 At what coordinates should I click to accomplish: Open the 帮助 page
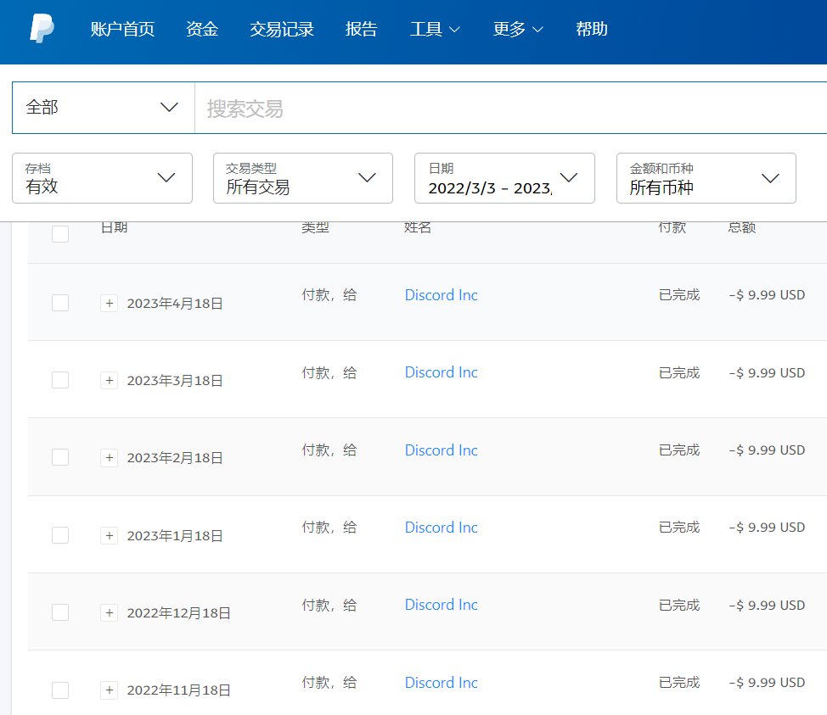(592, 29)
